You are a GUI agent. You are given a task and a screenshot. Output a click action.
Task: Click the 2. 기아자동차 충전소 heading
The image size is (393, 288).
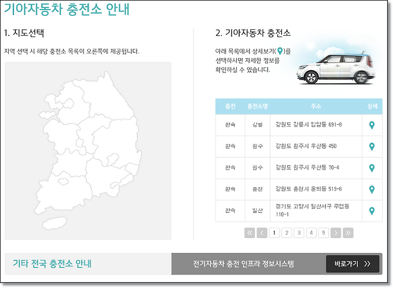click(x=253, y=33)
